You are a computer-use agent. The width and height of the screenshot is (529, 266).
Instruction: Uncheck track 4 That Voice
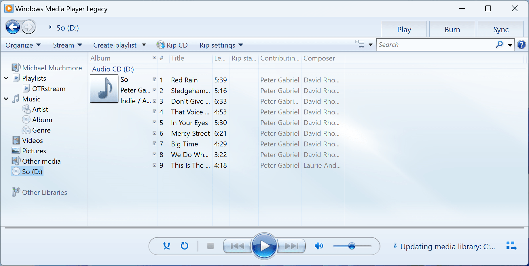[x=155, y=112]
